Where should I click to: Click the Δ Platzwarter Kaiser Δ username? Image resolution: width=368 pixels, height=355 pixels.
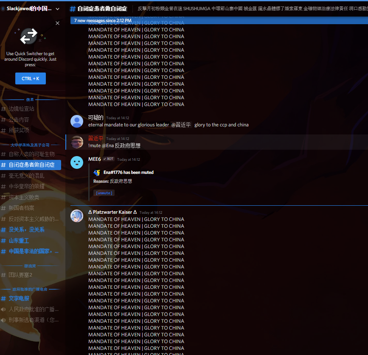[x=112, y=212]
